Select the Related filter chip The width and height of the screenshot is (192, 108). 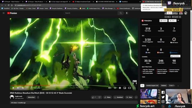(x=164, y=85)
